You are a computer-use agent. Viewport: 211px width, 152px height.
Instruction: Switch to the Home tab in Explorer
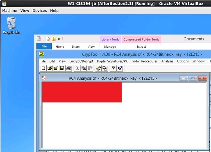[60, 47]
